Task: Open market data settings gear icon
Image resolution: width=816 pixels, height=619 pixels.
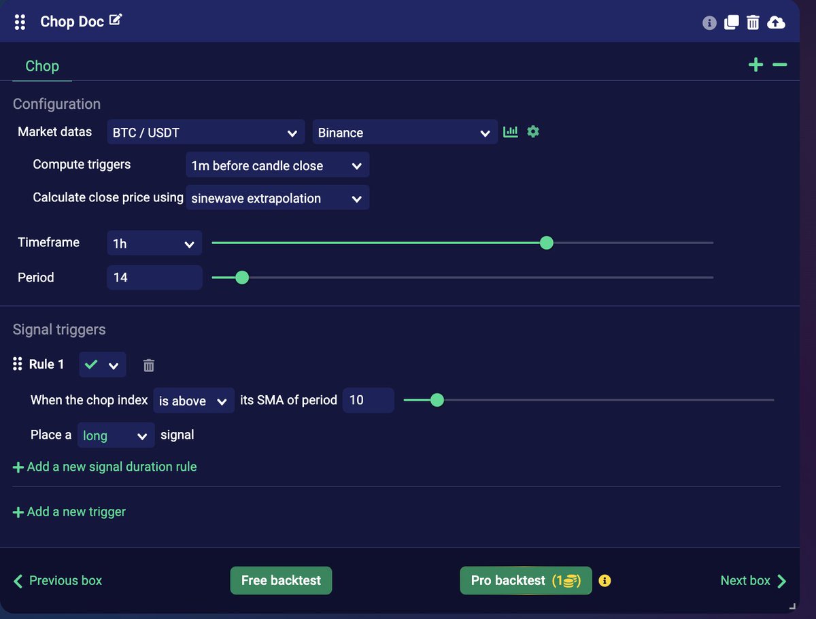Action: coord(533,131)
